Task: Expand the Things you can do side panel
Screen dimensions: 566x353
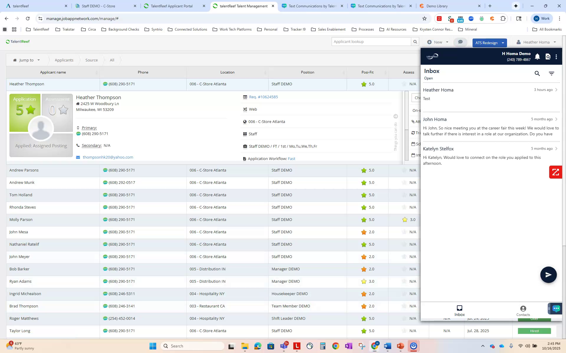Action: (395, 116)
